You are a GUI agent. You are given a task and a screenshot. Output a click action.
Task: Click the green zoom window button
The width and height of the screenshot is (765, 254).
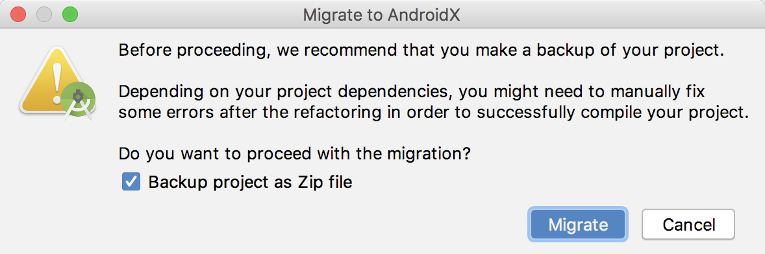click(x=69, y=15)
